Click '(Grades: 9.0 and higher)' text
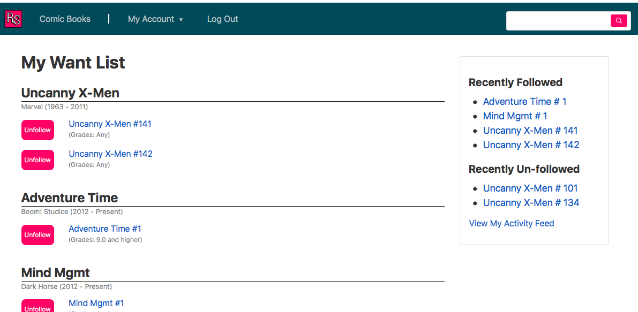The height and width of the screenshot is (312, 638). [106, 240]
